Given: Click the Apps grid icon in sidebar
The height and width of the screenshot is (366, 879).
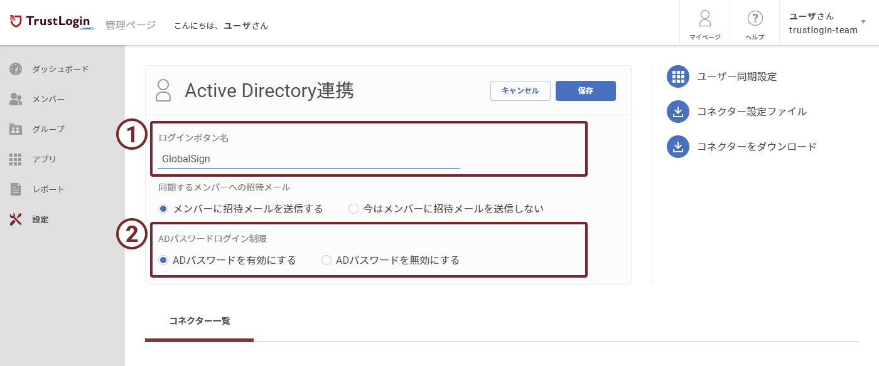Looking at the screenshot, I should pos(16,159).
